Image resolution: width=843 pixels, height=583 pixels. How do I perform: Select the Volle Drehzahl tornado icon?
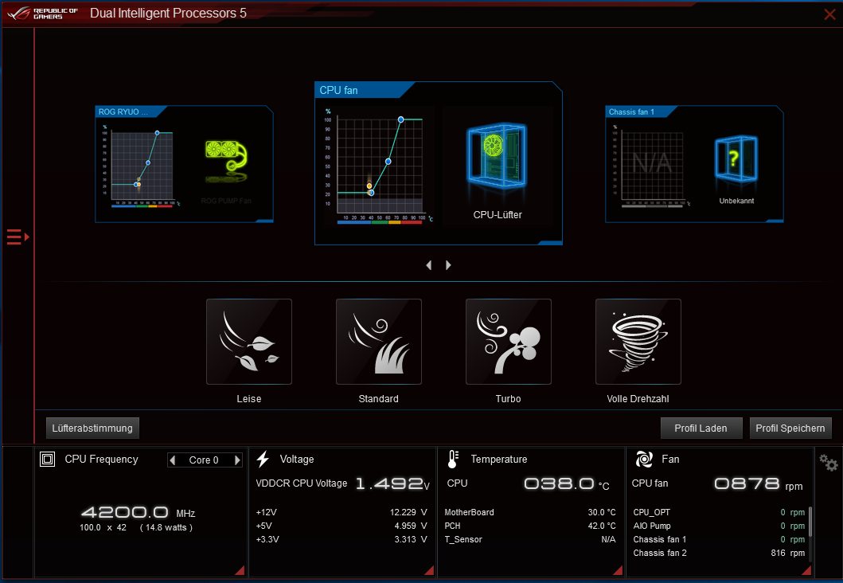coord(638,342)
